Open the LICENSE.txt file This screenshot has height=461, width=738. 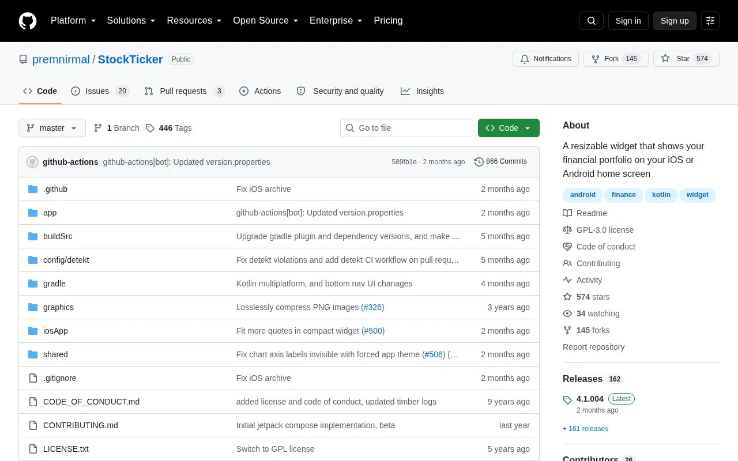[66, 449]
